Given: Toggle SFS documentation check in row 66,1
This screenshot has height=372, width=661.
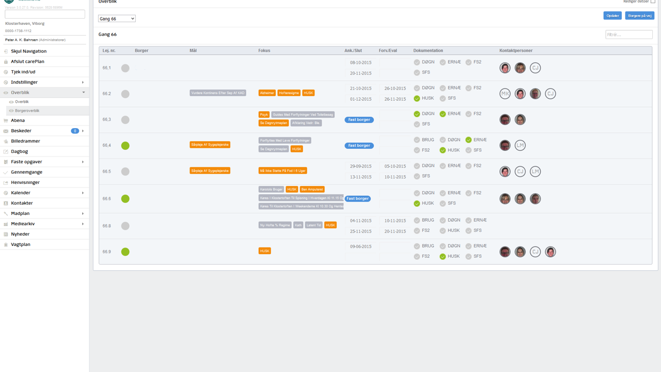Looking at the screenshot, I should pos(417,72).
